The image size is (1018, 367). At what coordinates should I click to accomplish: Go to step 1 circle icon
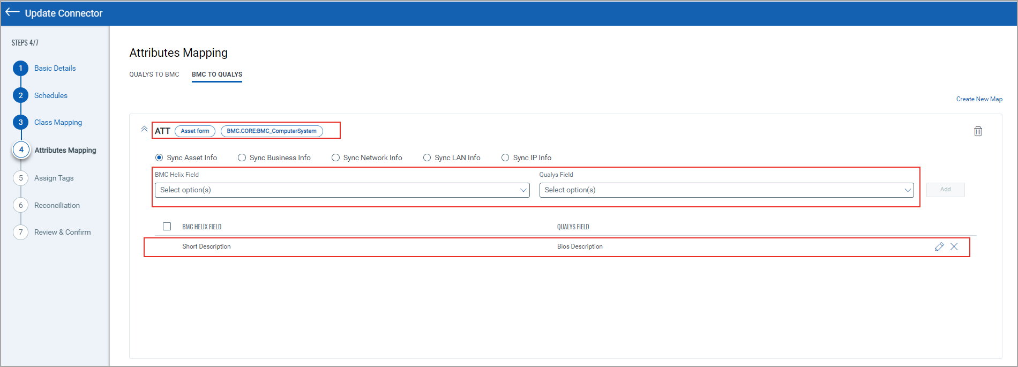(x=21, y=68)
